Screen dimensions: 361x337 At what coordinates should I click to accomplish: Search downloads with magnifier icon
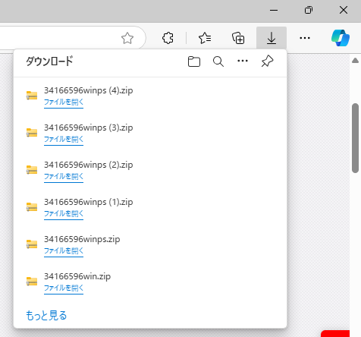pos(218,61)
